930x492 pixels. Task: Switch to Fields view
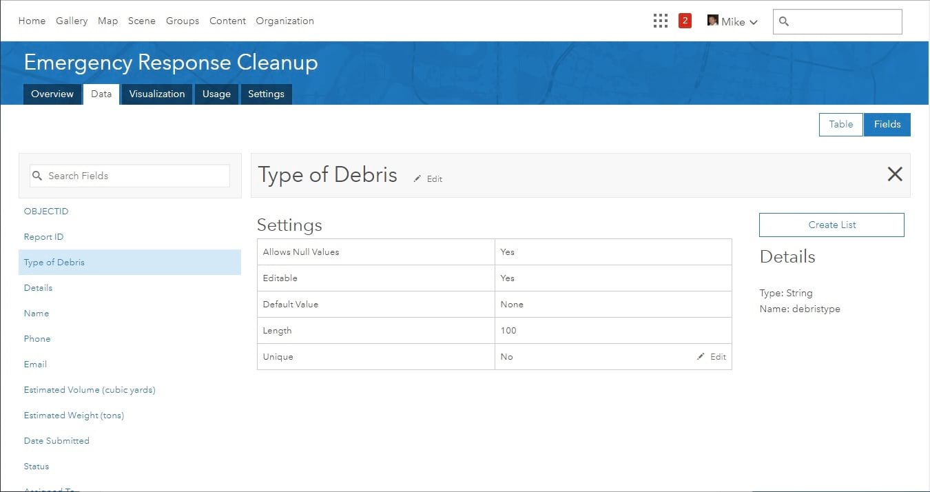tap(887, 125)
